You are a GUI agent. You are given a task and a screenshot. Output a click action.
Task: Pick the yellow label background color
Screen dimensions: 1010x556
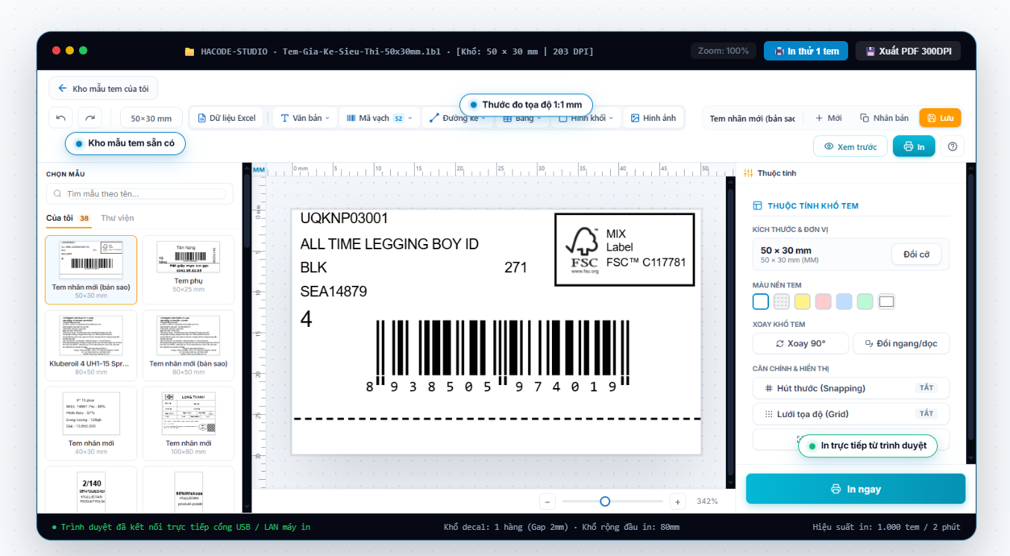coord(803,302)
